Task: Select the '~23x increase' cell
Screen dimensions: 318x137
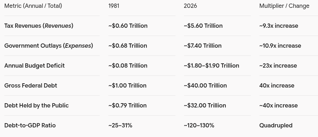Action: (x=278, y=66)
